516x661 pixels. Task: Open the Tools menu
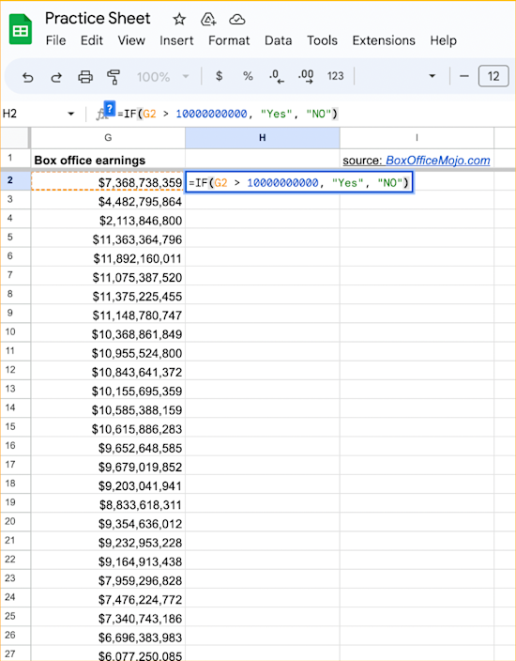(322, 40)
